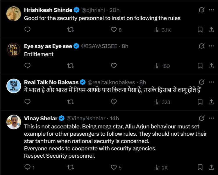Screen dimensions: 218x175
Task: Open Hrishikesh Shinde's profile name link
Action: click(x=48, y=10)
